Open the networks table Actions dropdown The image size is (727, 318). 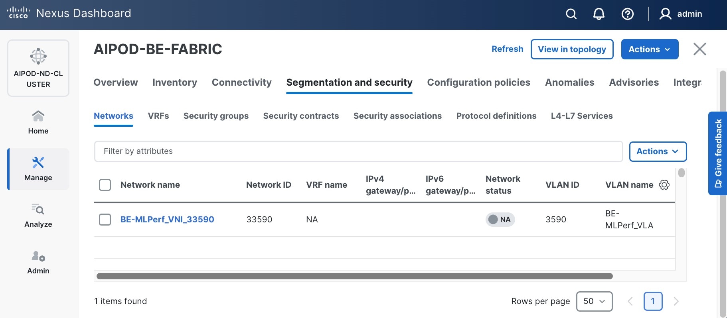[658, 151]
